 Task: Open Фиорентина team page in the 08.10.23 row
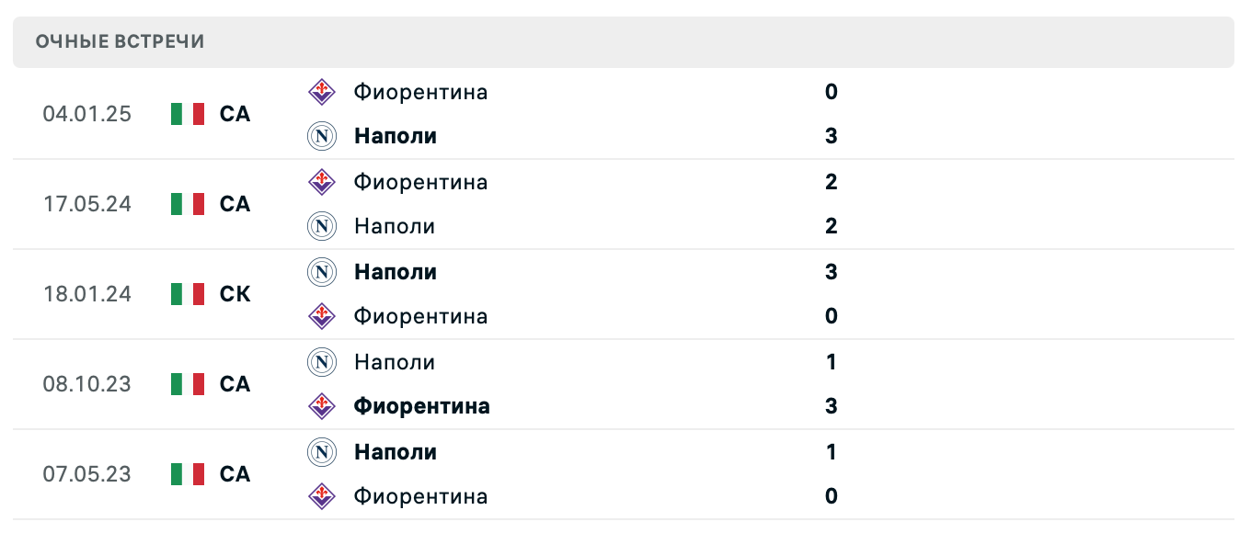[422, 406]
